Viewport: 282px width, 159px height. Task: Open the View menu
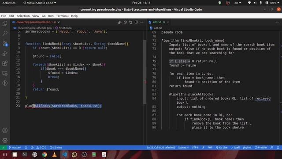coord(36,16)
